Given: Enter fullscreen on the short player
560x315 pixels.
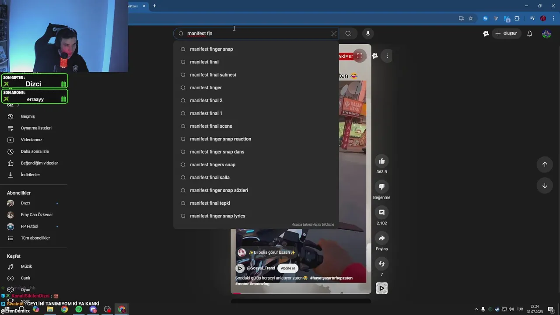Looking at the screenshot, I should pos(359,56).
